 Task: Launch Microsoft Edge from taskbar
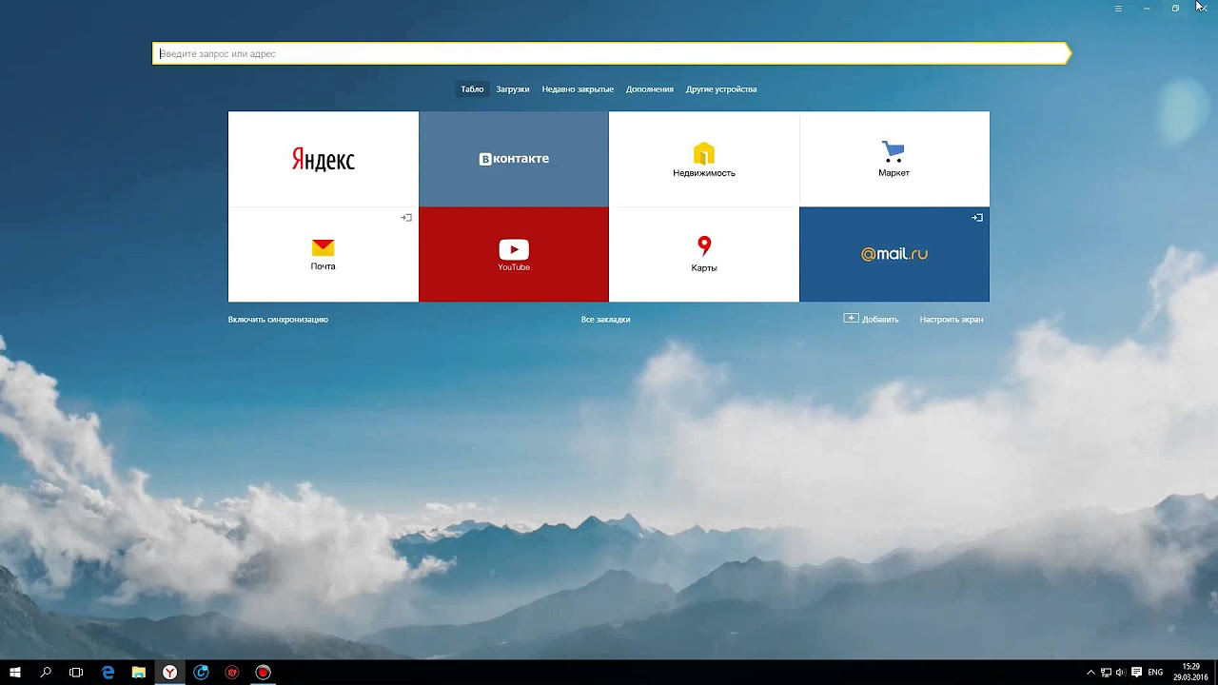(108, 673)
